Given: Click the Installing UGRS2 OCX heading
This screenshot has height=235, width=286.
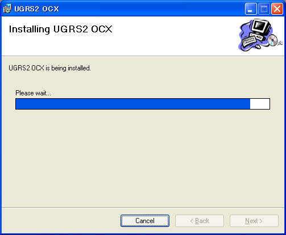Looking at the screenshot, I should [61, 30].
